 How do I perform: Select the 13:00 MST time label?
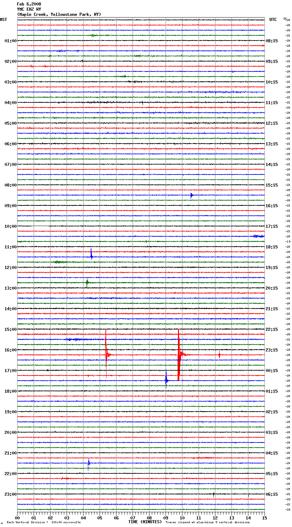pyautogui.click(x=11, y=288)
